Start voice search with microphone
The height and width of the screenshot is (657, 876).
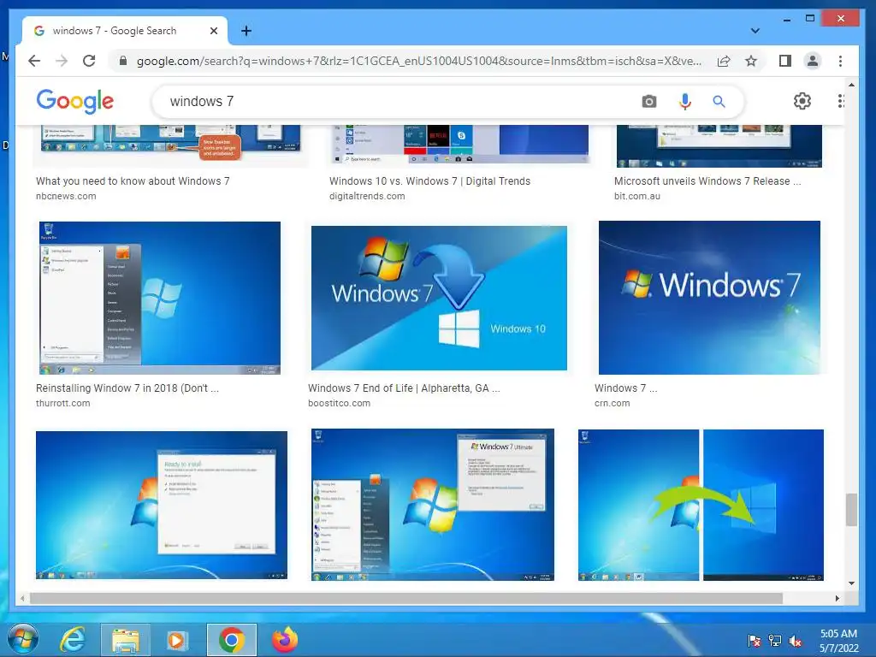(x=685, y=101)
